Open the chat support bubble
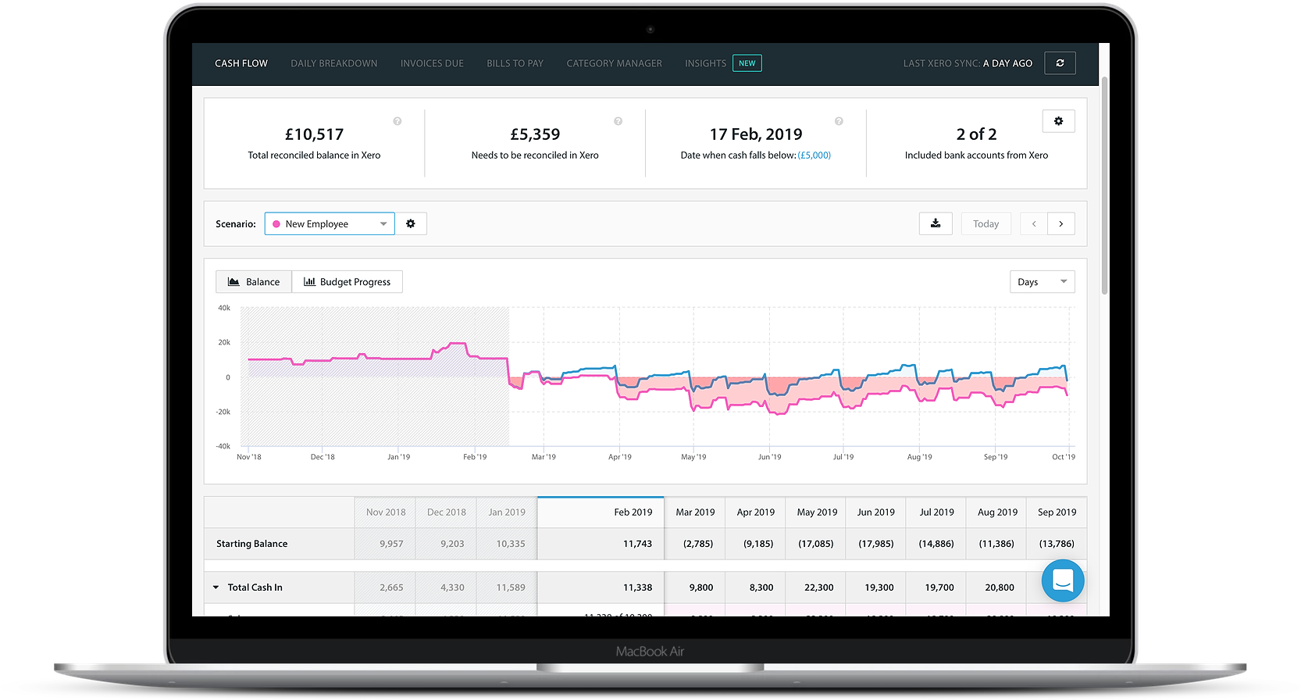1301x700 pixels. (x=1063, y=580)
